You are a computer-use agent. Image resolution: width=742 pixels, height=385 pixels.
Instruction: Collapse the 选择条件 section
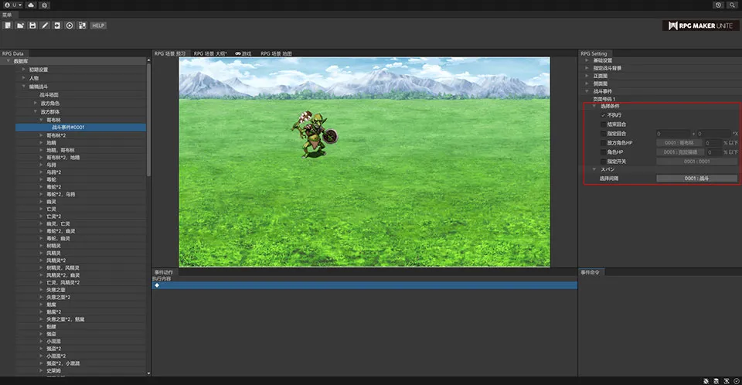(594, 106)
